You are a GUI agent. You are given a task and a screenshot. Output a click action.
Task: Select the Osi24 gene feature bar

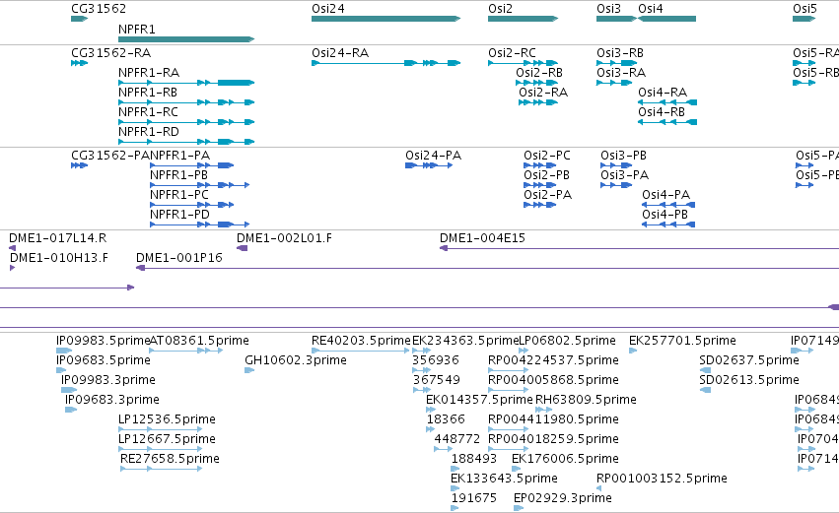pyautogui.click(x=385, y=19)
